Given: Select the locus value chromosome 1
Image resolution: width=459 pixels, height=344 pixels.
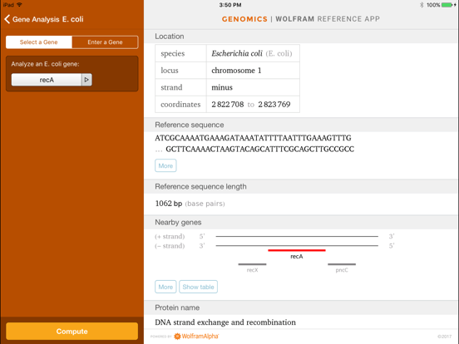Looking at the screenshot, I should pos(236,71).
